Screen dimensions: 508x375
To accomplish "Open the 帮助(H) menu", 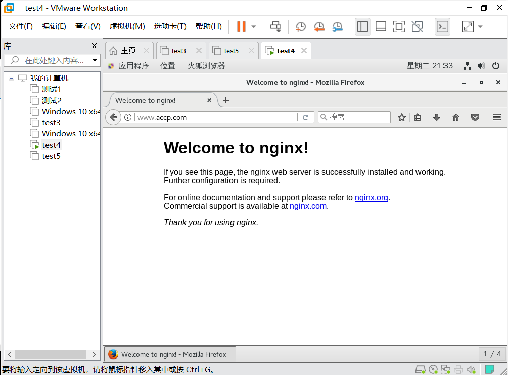I will (209, 26).
